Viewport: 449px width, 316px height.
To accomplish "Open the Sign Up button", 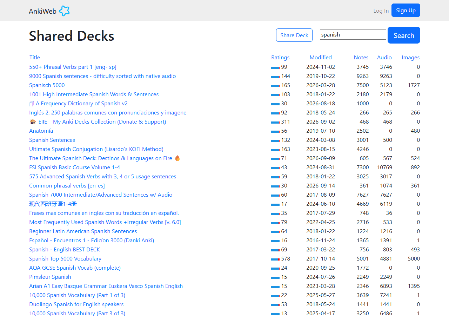I will (x=406, y=10).
